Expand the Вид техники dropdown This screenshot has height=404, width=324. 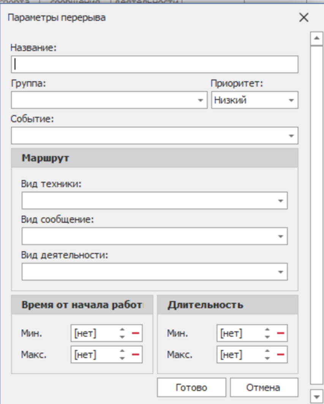point(280,201)
